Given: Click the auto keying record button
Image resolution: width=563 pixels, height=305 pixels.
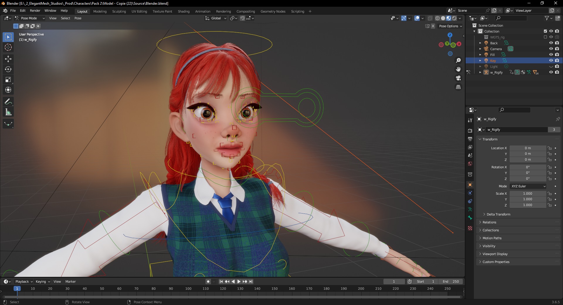Looking at the screenshot, I should pos(208,282).
